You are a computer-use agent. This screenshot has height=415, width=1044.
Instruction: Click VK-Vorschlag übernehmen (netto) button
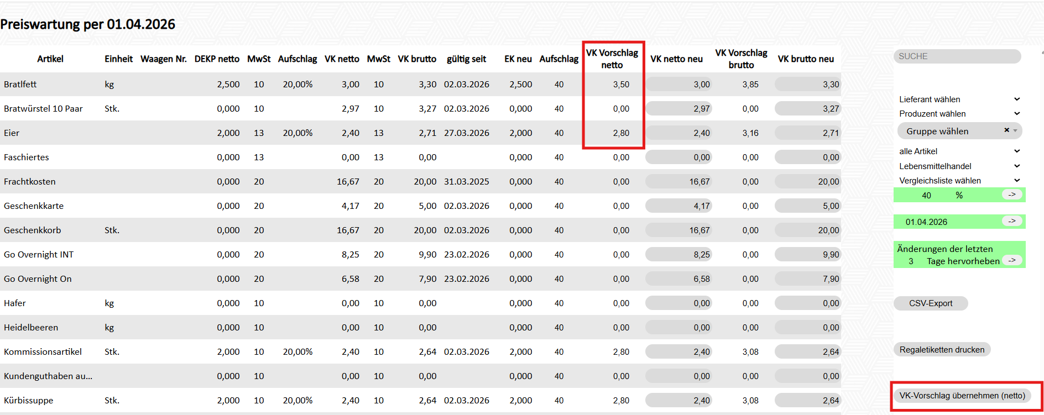coord(962,396)
